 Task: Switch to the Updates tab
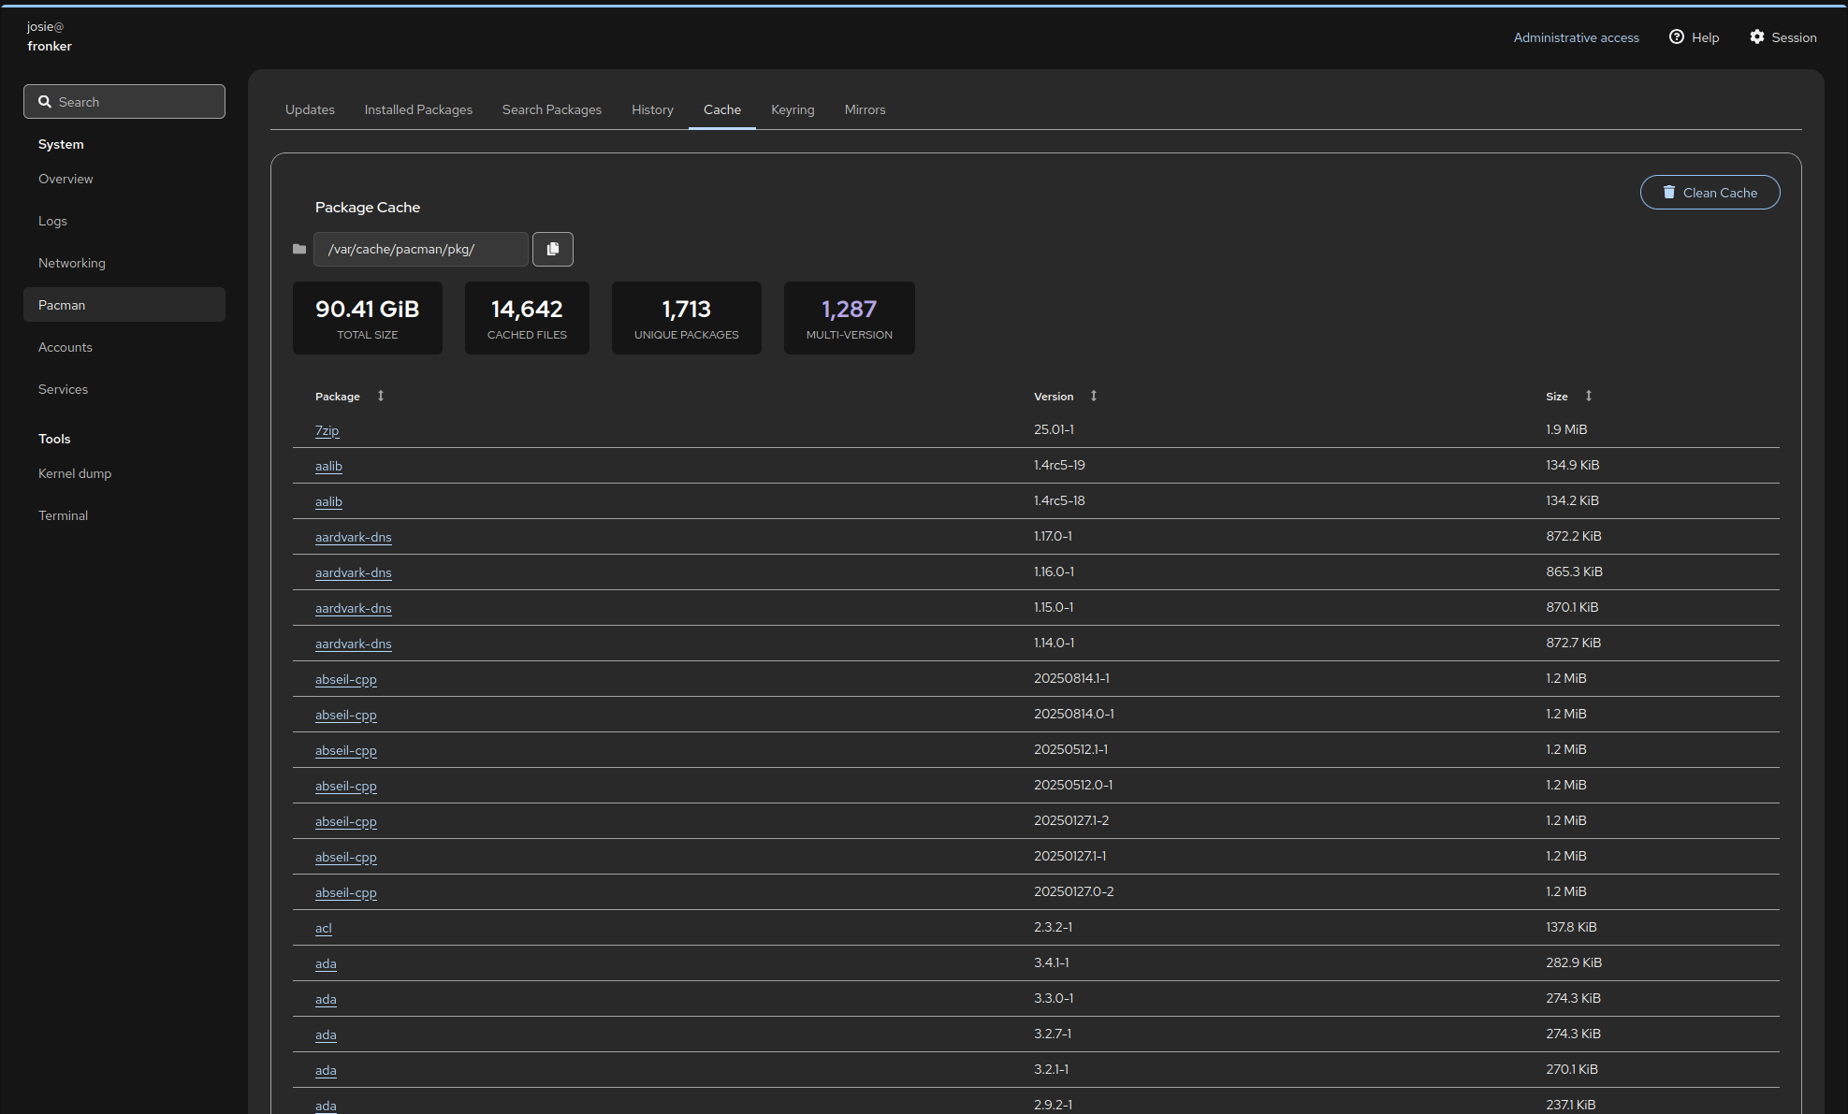[x=310, y=109]
